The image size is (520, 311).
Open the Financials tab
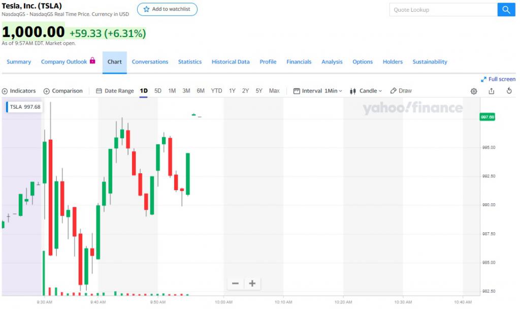299,61
